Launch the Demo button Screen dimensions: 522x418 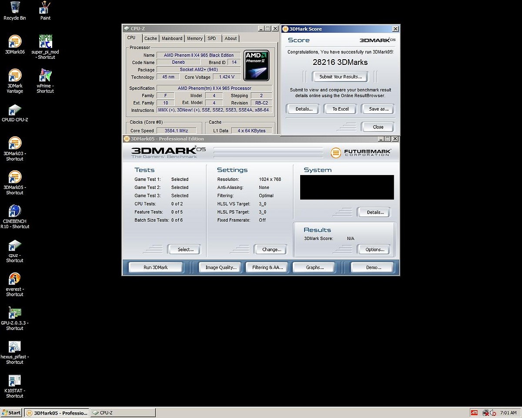[x=373, y=267]
